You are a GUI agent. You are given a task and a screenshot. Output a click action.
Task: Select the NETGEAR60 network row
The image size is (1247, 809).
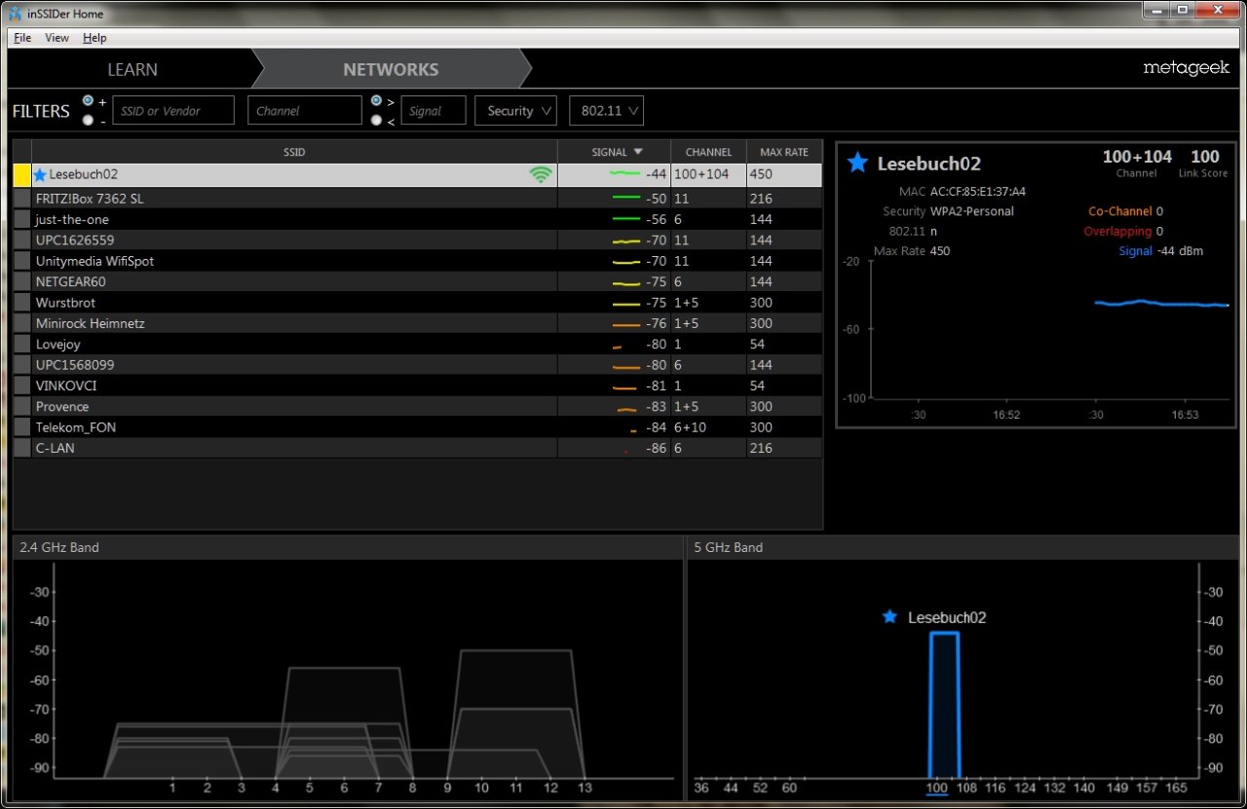pyautogui.click(x=417, y=281)
